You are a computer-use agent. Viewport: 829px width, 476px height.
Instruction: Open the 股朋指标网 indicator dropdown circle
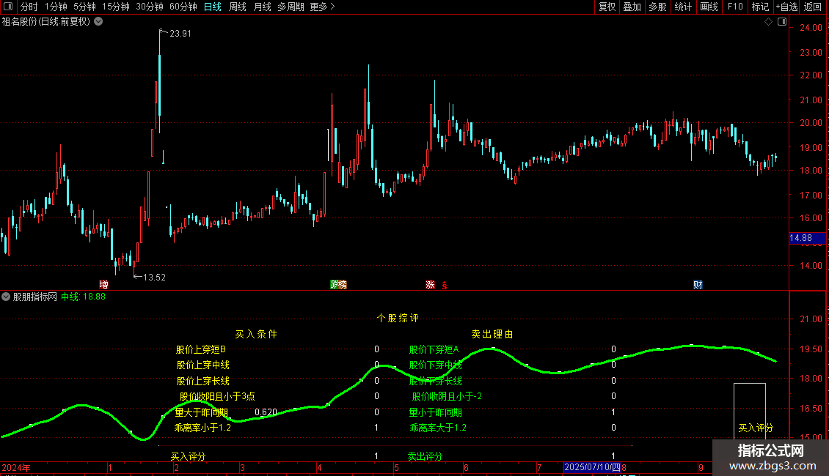6,297
